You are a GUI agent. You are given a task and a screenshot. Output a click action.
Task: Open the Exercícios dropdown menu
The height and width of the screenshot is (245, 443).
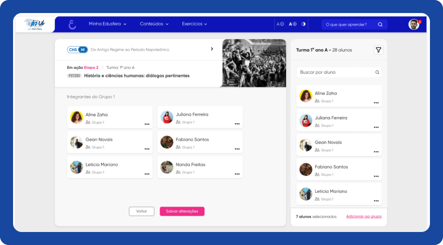(195, 24)
